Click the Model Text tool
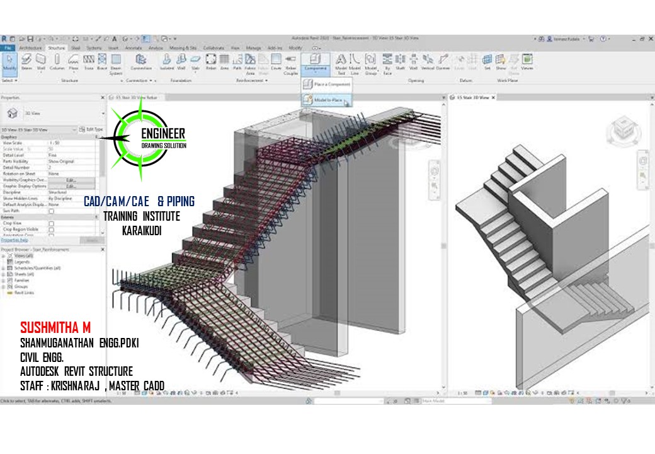This screenshot has height=454, width=655. 341,64
